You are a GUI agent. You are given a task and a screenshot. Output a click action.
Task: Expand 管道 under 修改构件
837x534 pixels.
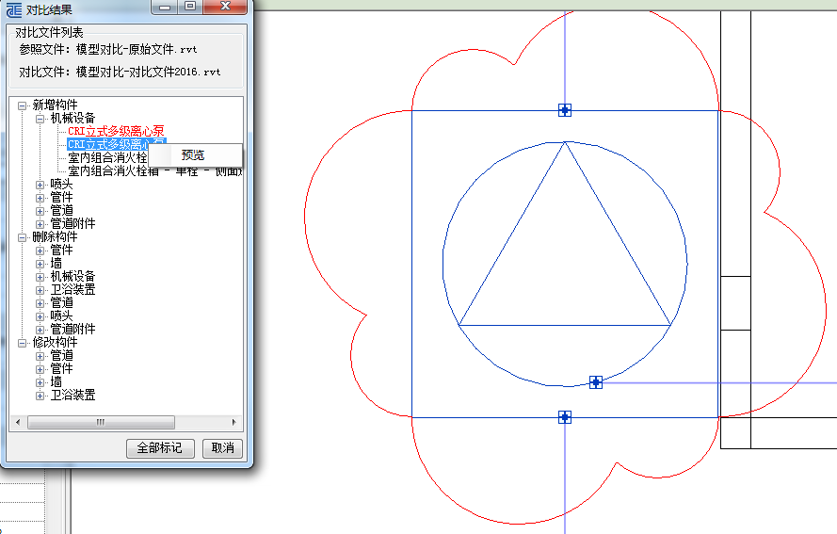[40, 356]
